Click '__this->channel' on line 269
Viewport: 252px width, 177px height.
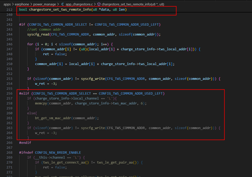tap(50, 157)
